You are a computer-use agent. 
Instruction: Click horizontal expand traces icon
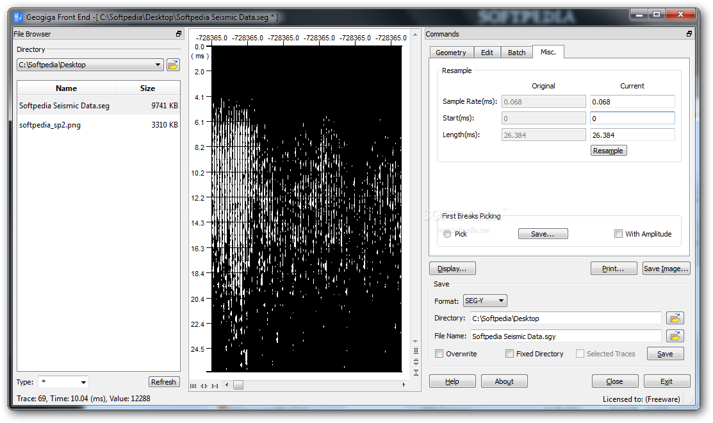click(204, 386)
